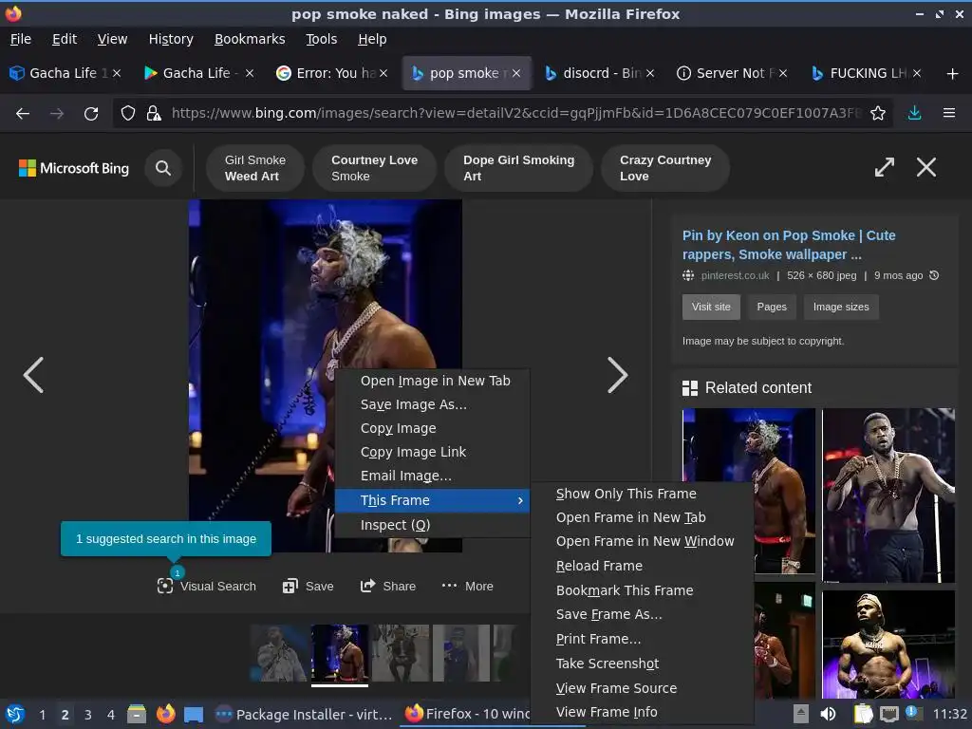The height and width of the screenshot is (729, 972).
Task: Open the Firefox downloads arrow icon
Action: click(x=914, y=114)
